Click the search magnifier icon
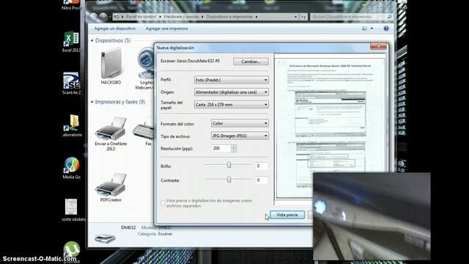The image size is (469, 264). [389, 17]
